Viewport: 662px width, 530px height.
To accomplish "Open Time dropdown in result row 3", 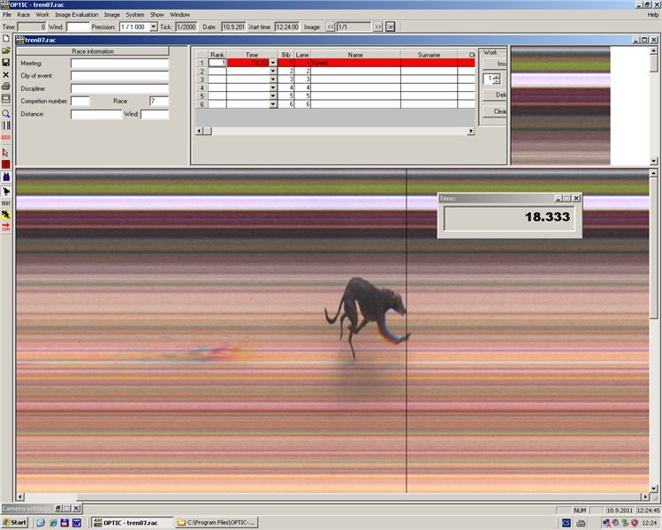I will (x=273, y=79).
